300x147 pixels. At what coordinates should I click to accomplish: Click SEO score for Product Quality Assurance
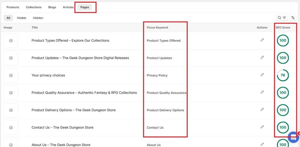tap(283, 93)
